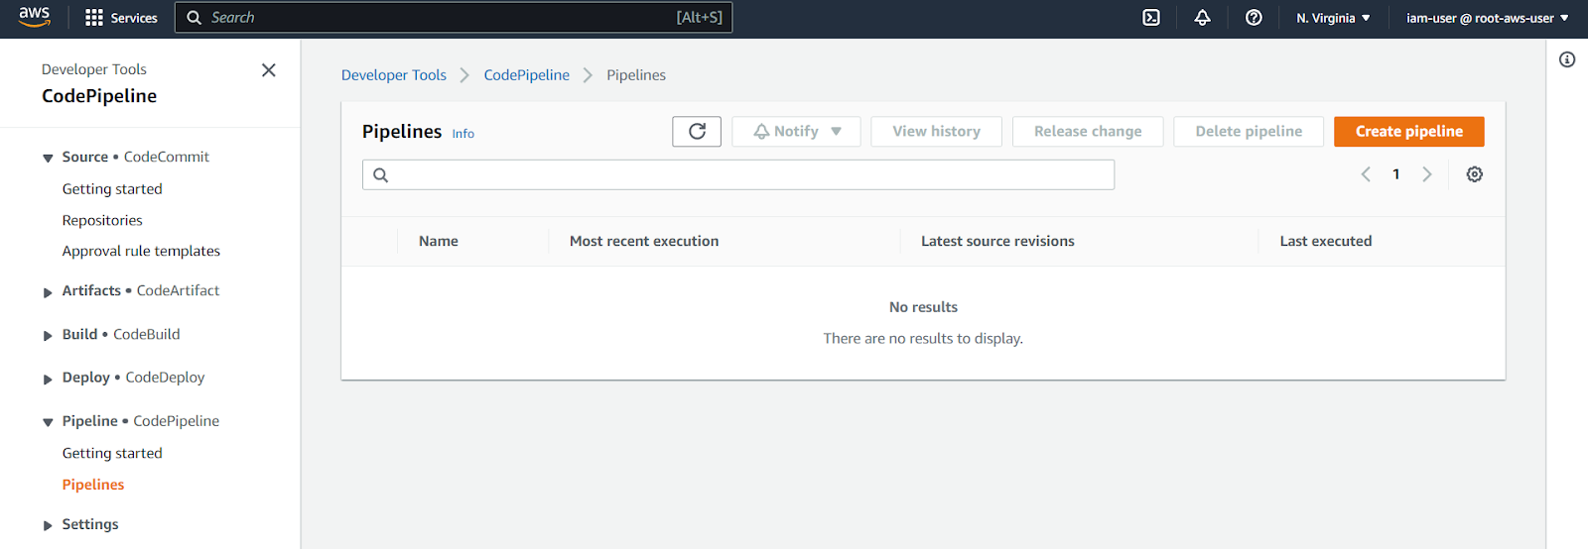
Task: Expand the Build CodeBuild section
Action: coord(48,335)
